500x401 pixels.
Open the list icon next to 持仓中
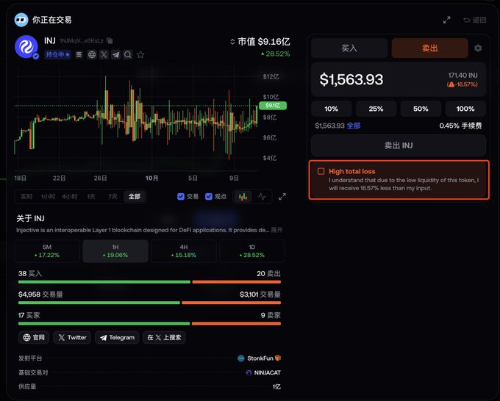(79, 55)
